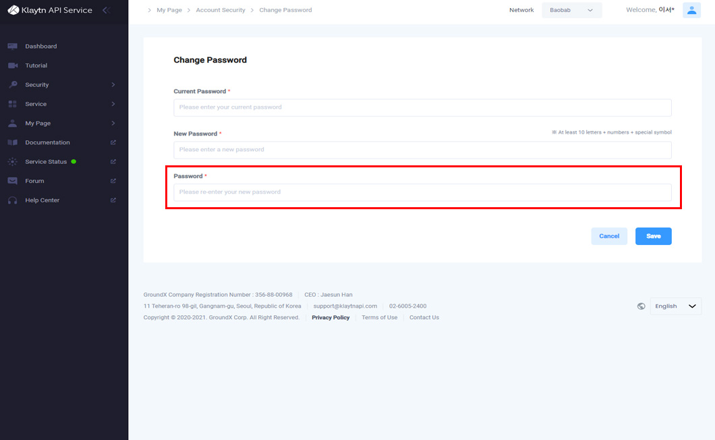Click the Dashboard monitor icon
715x440 pixels.
point(13,46)
